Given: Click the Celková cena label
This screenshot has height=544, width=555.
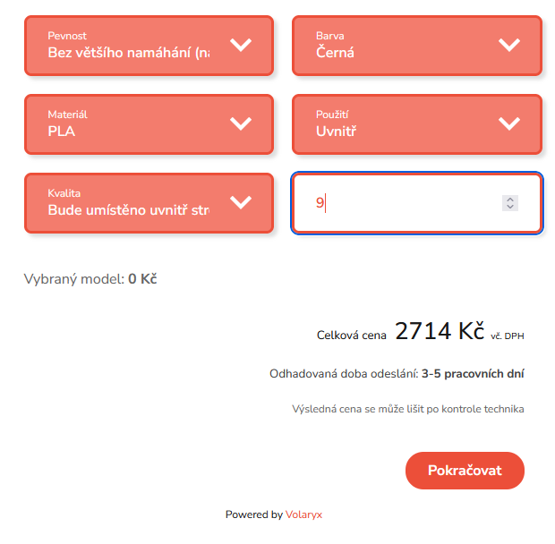Looking at the screenshot, I should 352,336.
